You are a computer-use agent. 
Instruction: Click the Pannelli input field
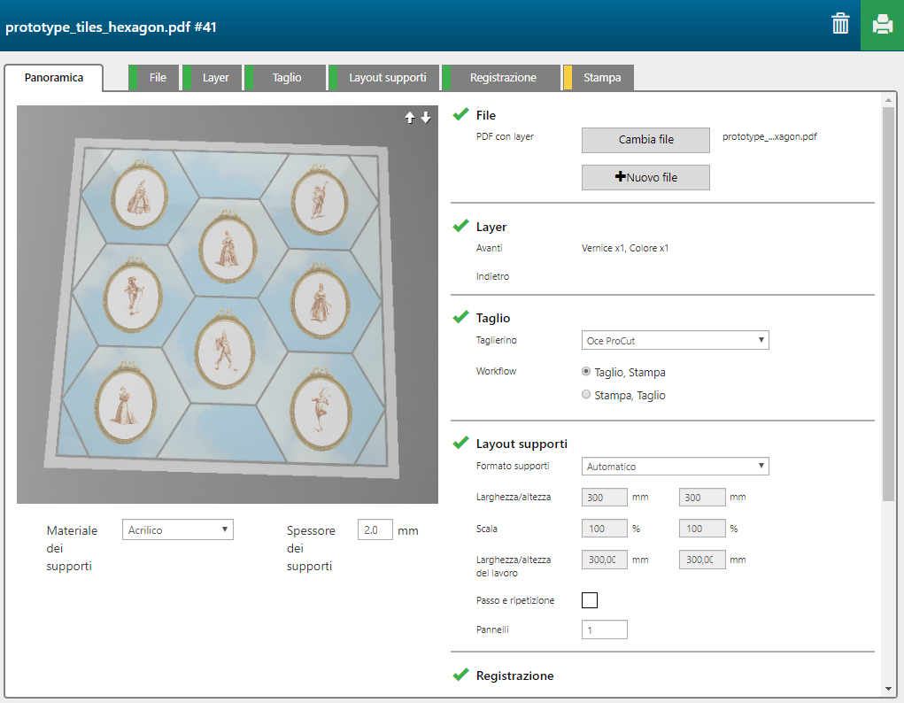coord(604,630)
